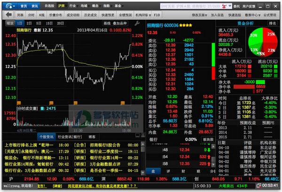The image size is (282, 192).
Task: Switch to 个股资讯 news tab
Action: pos(47,137)
